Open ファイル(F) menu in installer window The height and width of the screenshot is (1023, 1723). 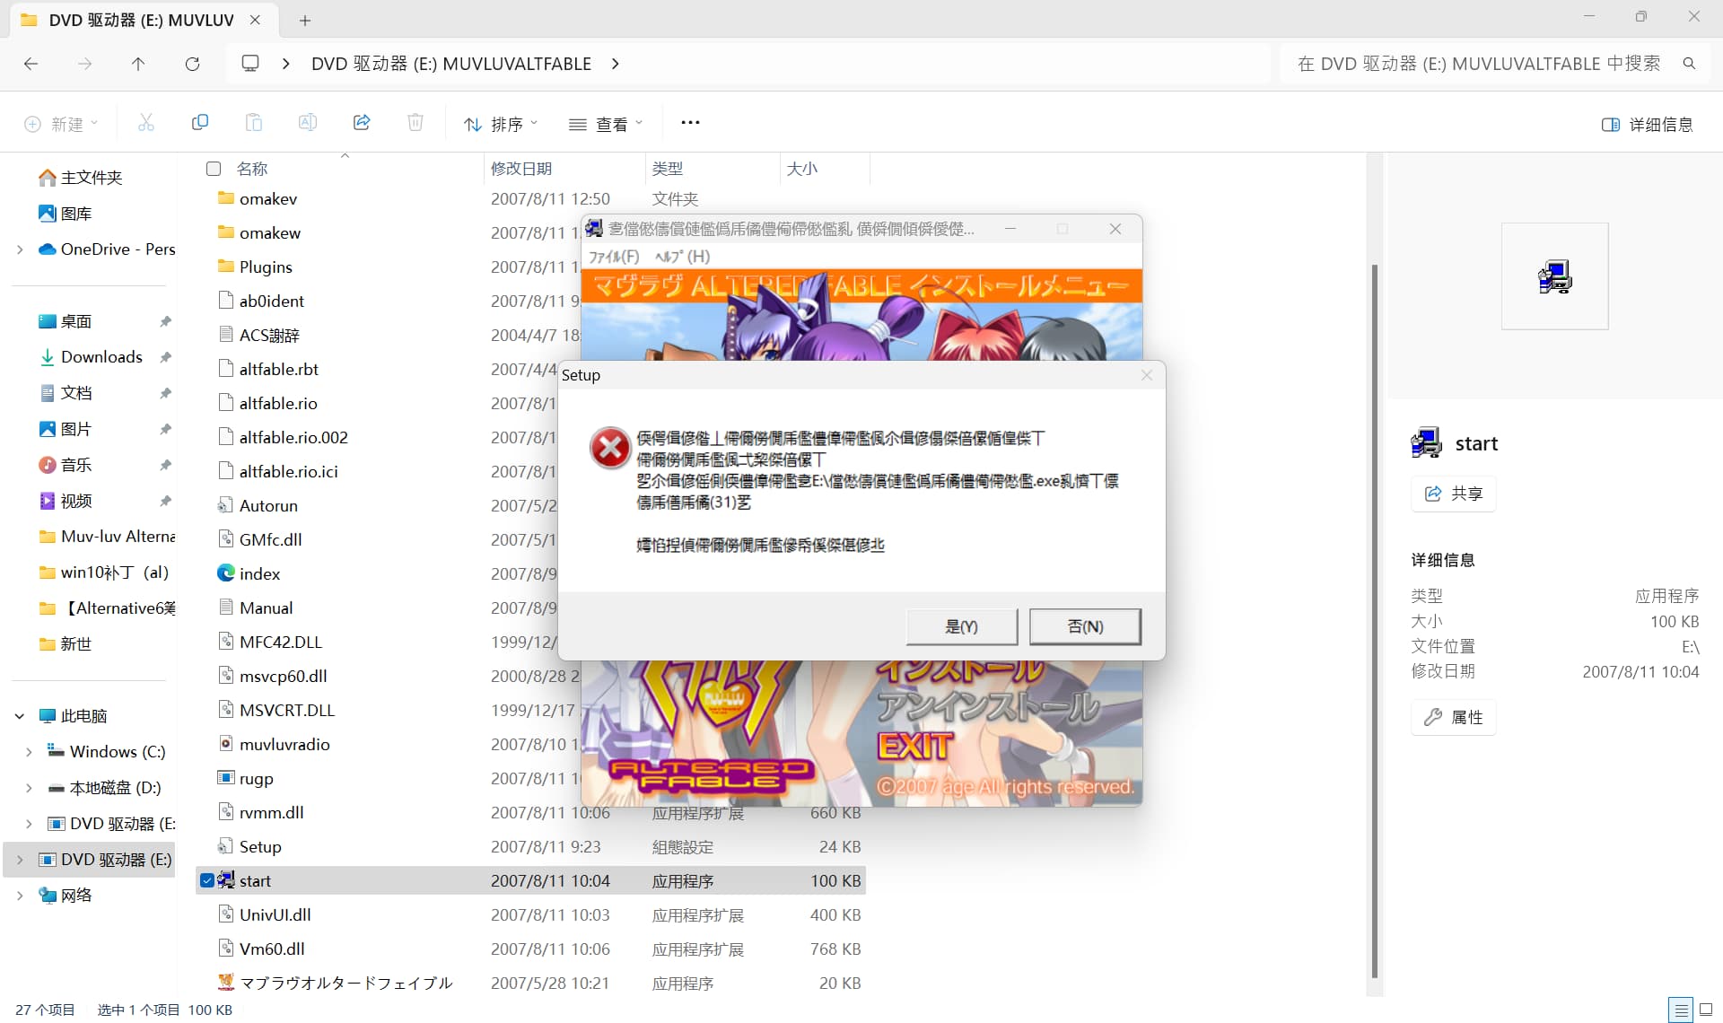pos(614,257)
